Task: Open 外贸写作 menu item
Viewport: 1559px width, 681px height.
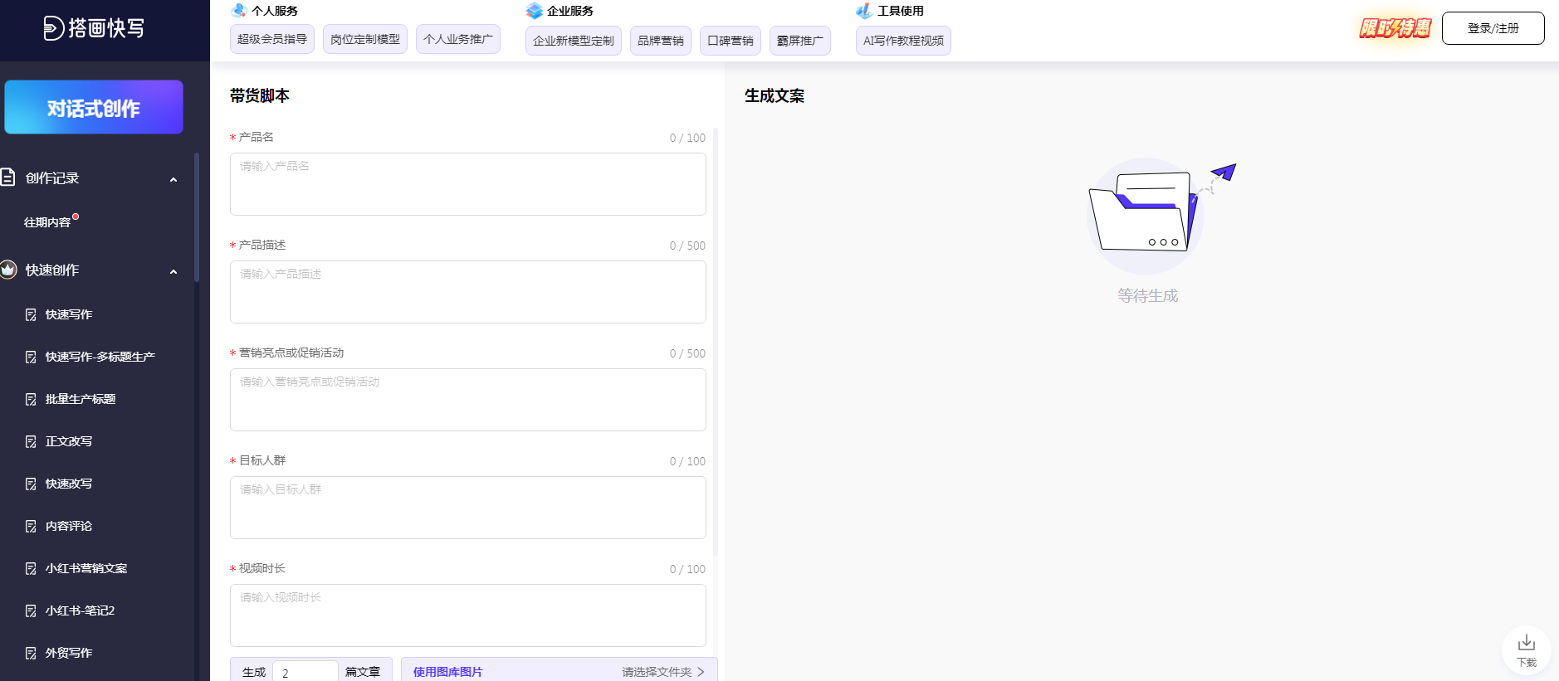Action: click(x=69, y=653)
